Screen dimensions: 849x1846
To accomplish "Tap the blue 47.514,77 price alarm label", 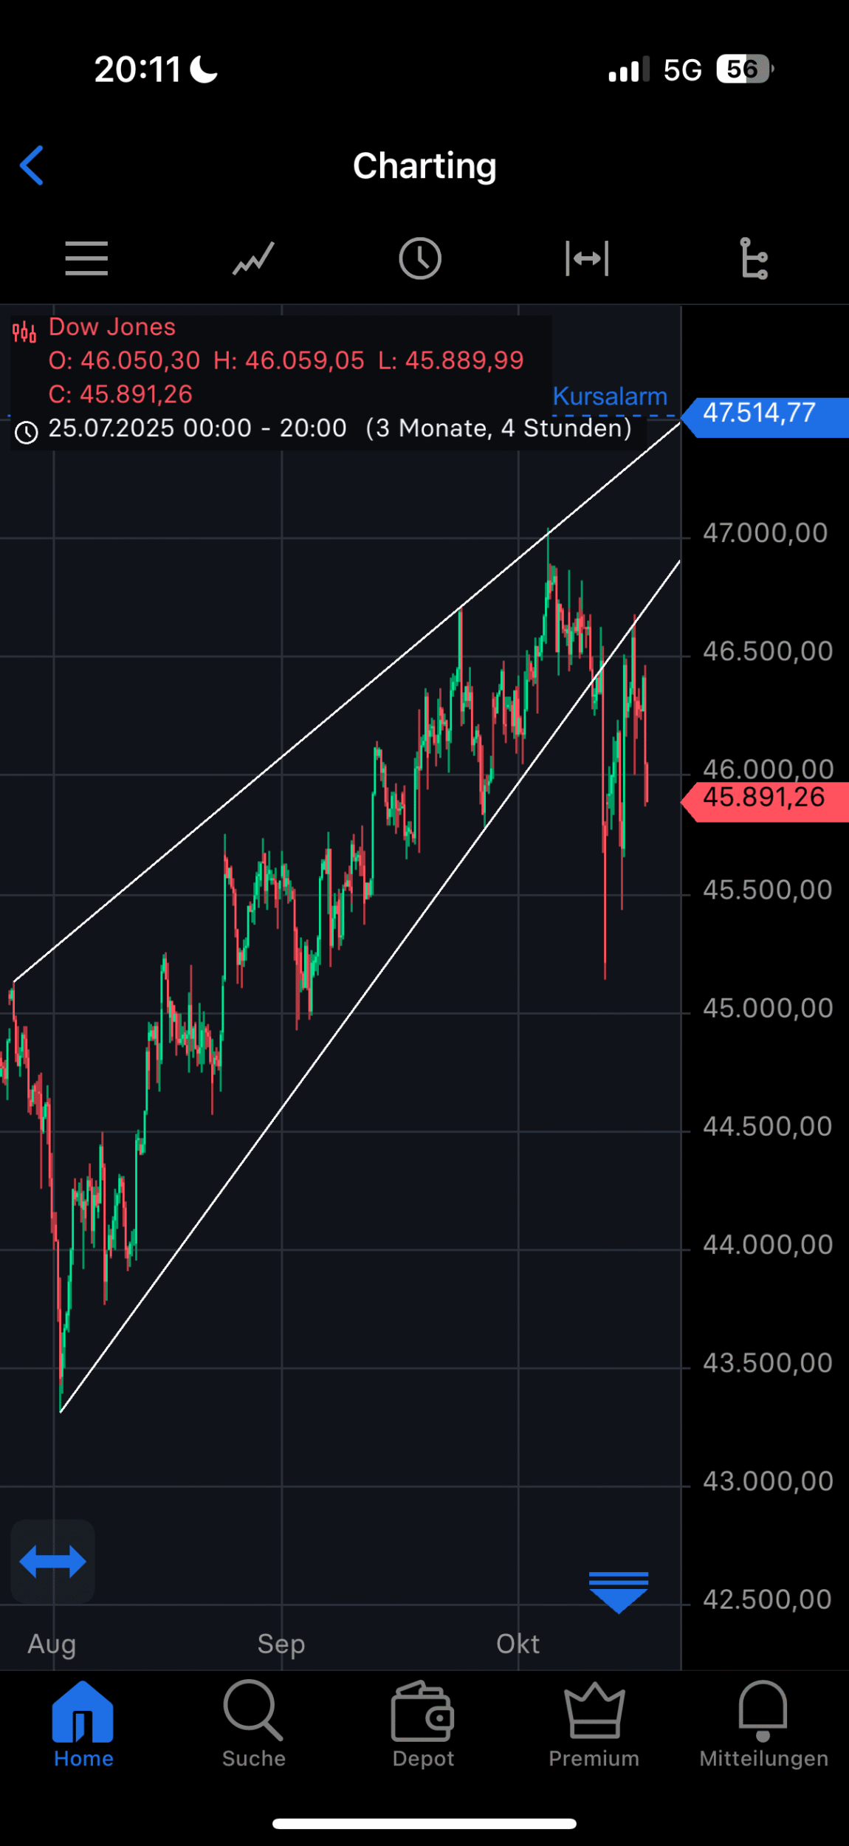I will (x=764, y=414).
